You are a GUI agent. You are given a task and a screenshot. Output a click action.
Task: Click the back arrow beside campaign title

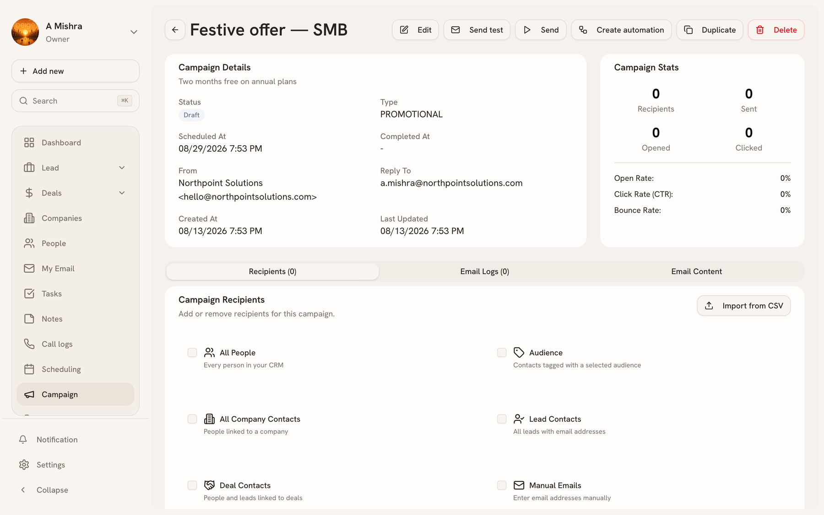175,30
